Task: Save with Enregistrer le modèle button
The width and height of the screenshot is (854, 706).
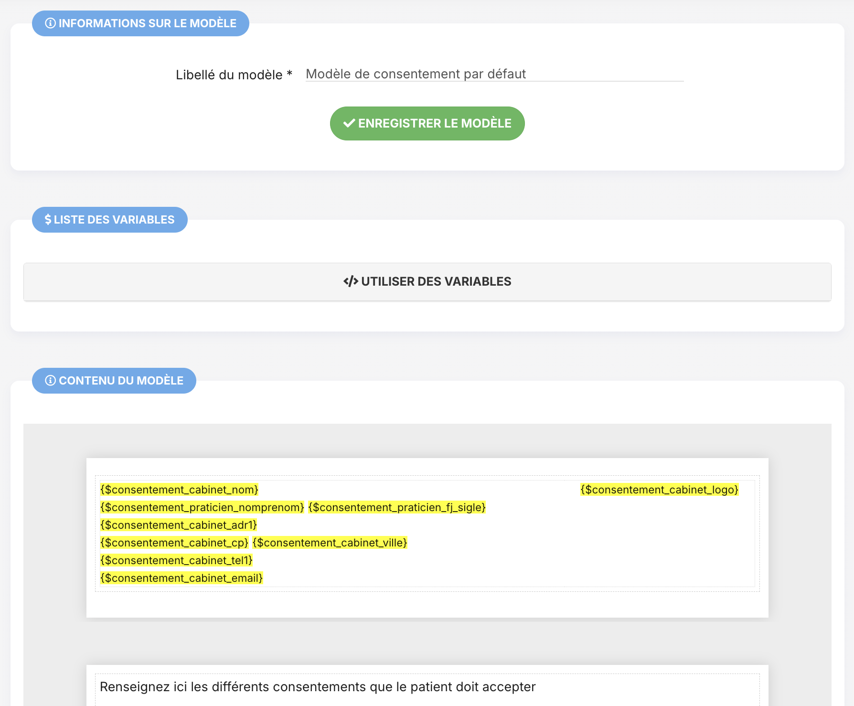Action: tap(427, 123)
